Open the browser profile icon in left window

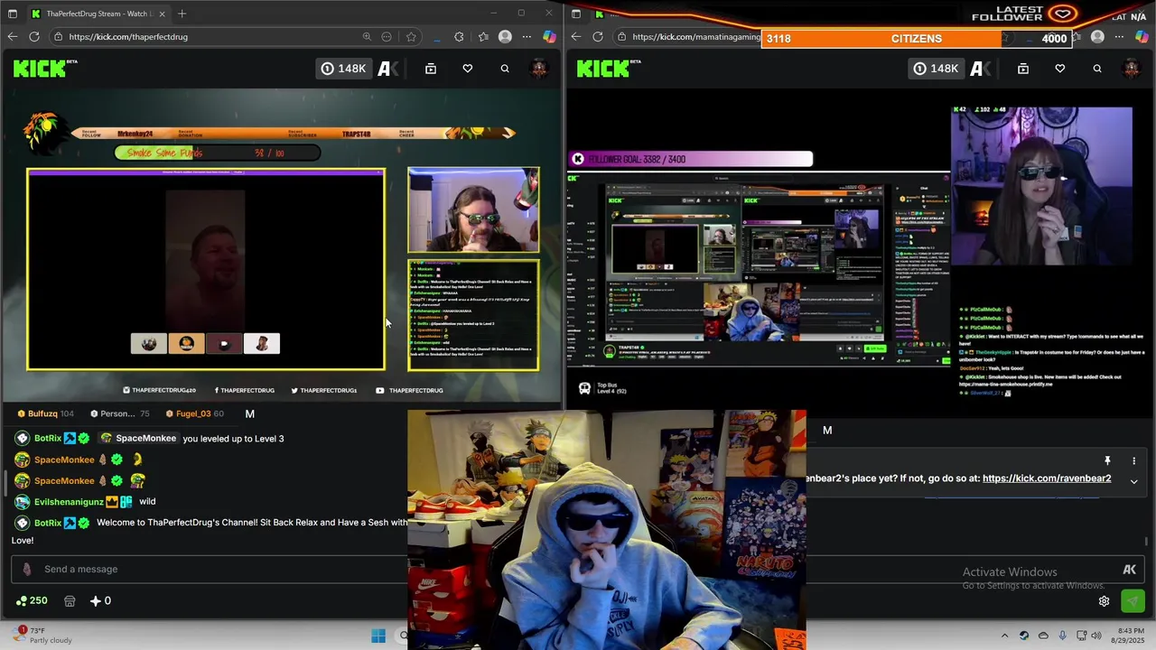pos(505,37)
